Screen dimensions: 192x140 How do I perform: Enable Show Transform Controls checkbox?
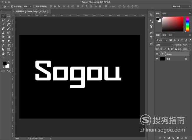click(34, 6)
